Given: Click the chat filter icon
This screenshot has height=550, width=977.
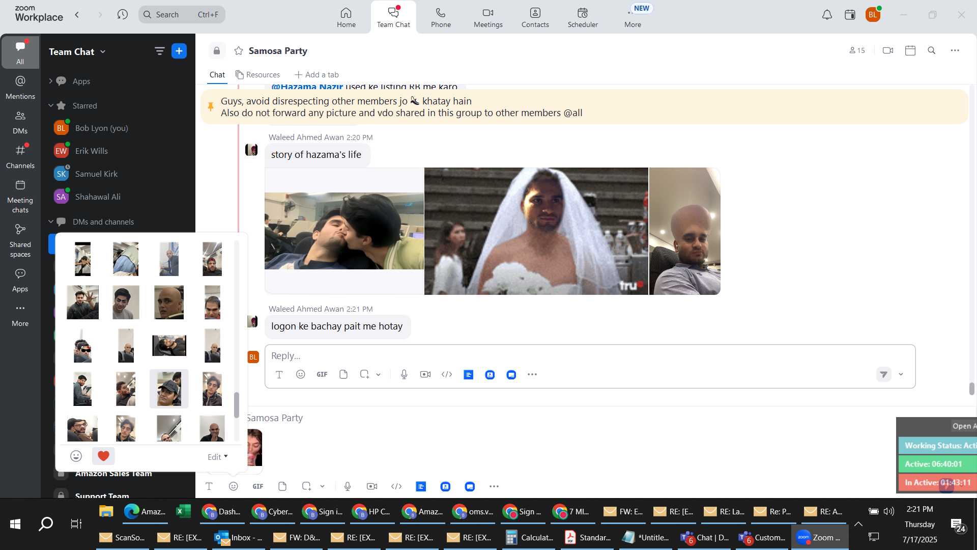Looking at the screenshot, I should point(159,51).
